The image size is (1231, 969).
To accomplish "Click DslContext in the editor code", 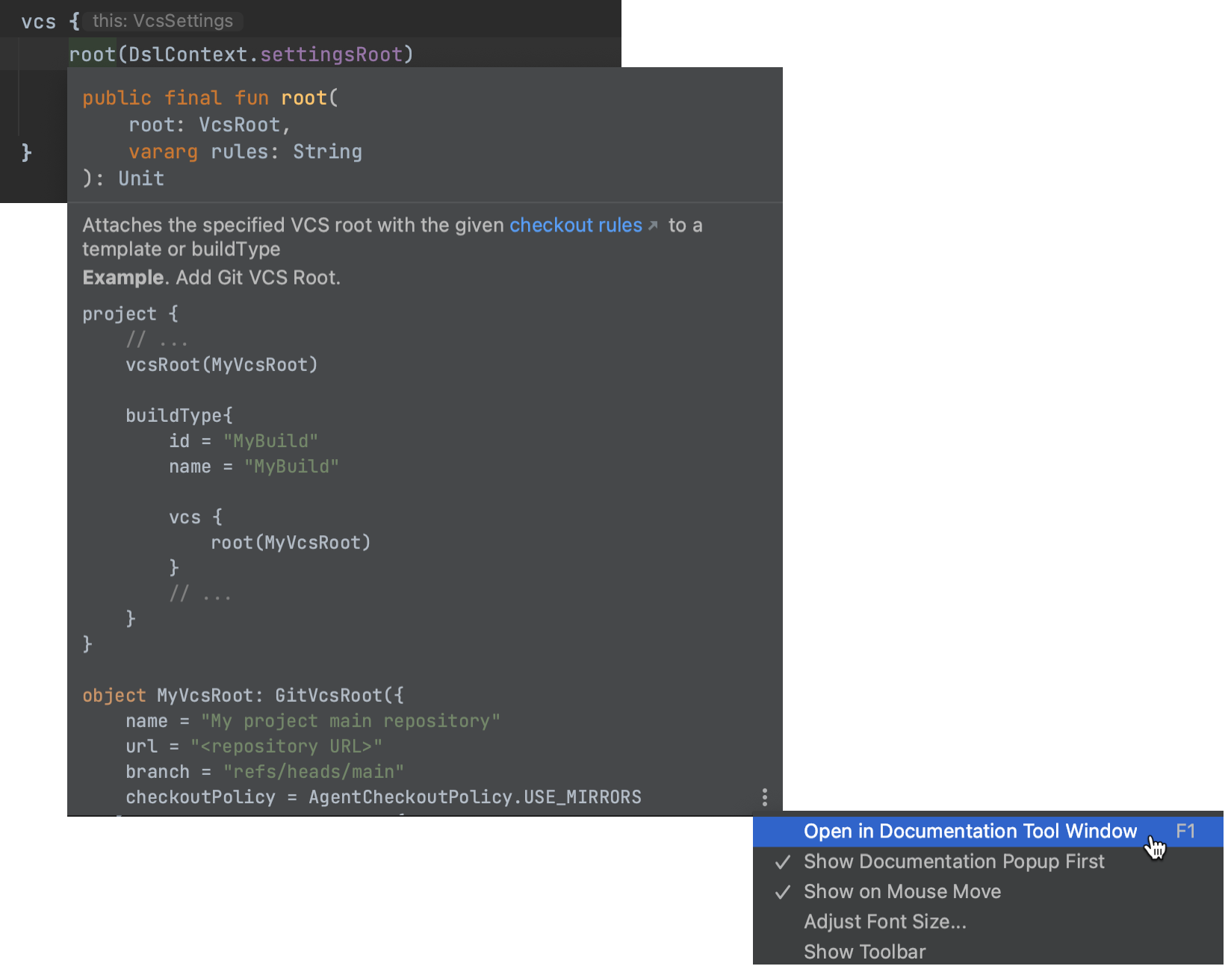I will pos(187,54).
